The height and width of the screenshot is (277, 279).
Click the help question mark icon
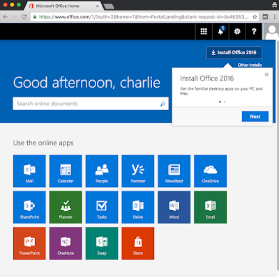(254, 31)
